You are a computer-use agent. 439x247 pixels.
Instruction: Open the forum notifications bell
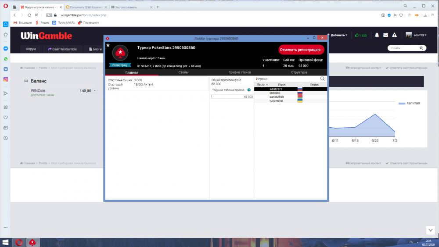pos(377,35)
